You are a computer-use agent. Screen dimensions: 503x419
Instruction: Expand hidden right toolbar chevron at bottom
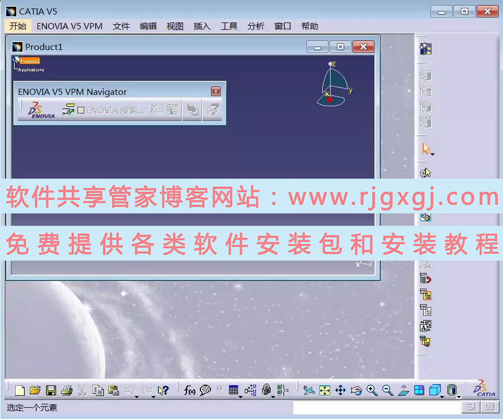coord(430,373)
